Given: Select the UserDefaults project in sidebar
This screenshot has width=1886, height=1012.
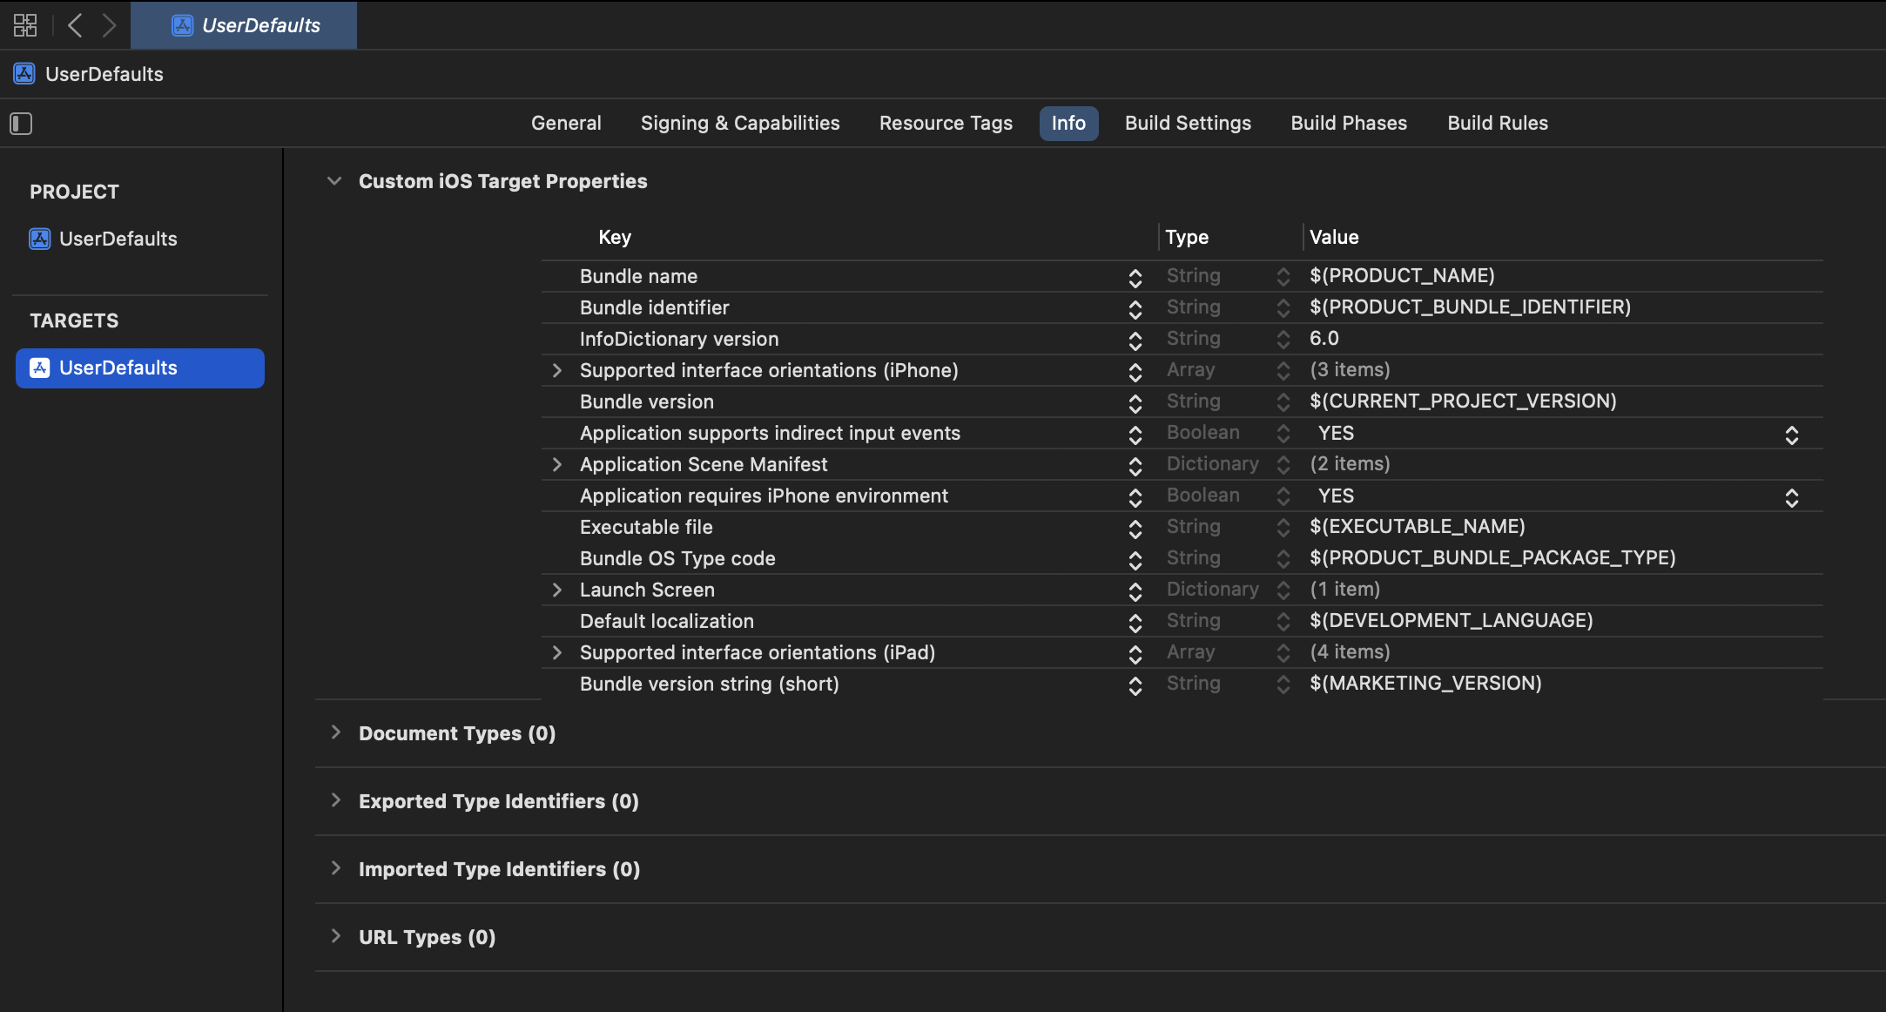Looking at the screenshot, I should [118, 239].
